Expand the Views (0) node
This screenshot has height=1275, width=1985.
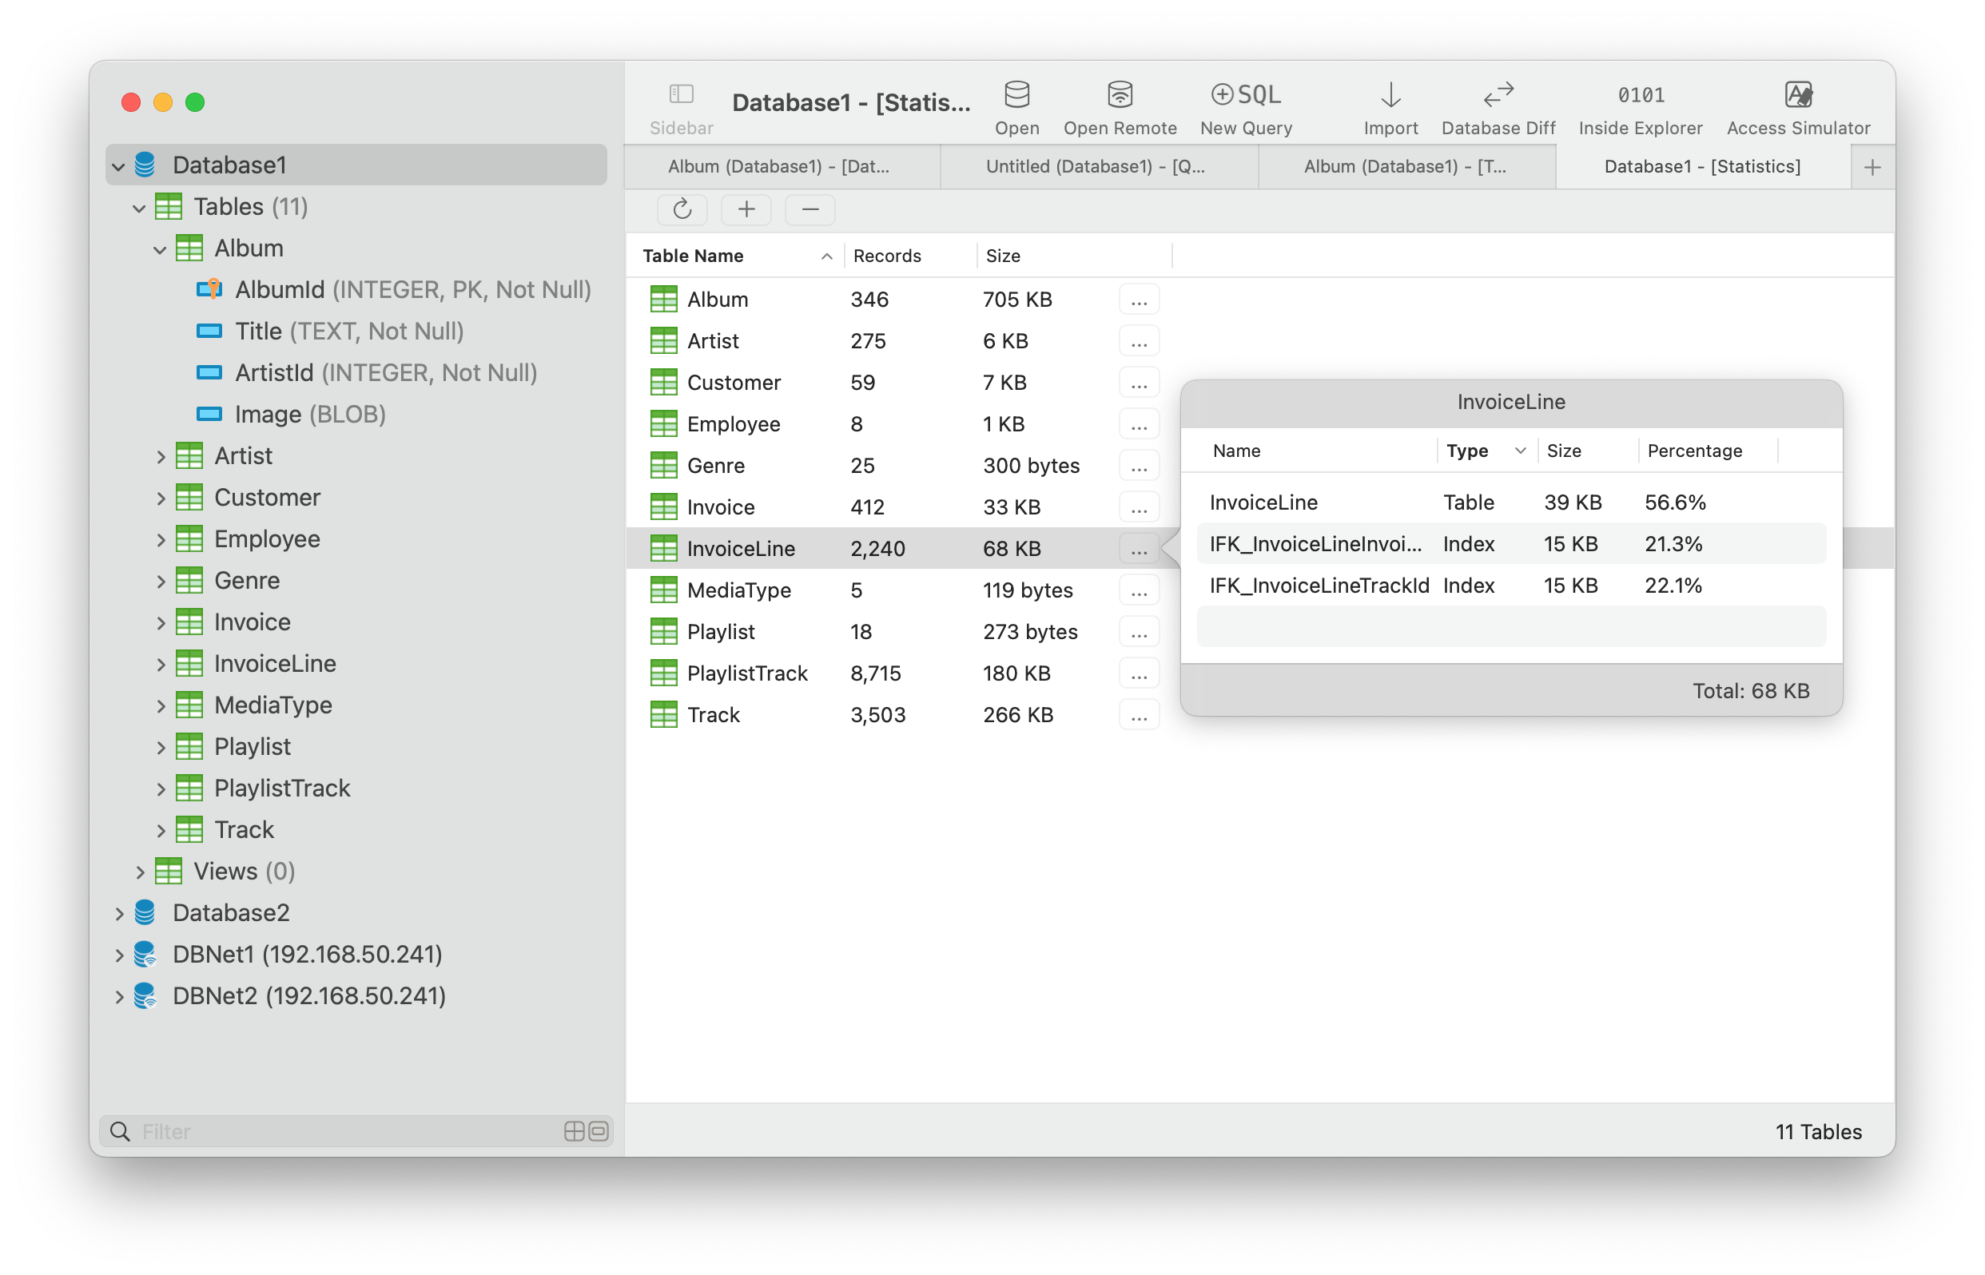coord(140,871)
